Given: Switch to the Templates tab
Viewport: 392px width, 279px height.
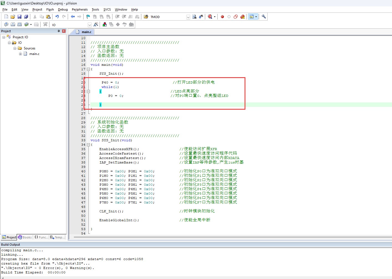Looking at the screenshot, I should coord(57,237).
